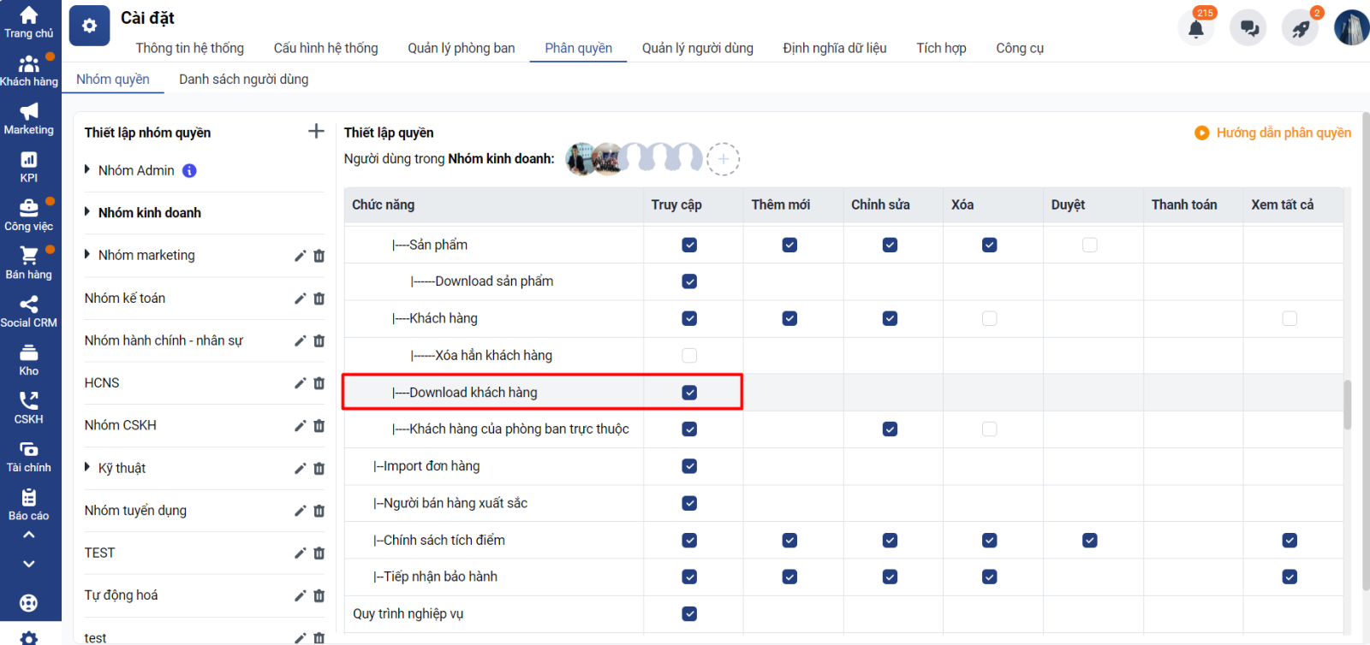Select the Nhóm tuyển dụng group

tap(135, 511)
